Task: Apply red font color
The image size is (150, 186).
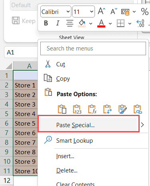Action: pos(101,23)
